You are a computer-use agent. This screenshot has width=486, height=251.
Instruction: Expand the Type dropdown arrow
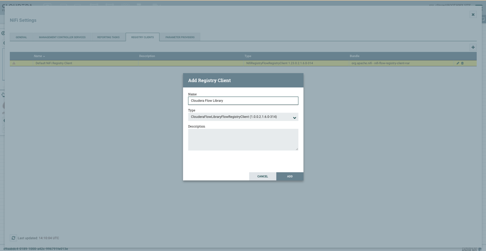(294, 117)
